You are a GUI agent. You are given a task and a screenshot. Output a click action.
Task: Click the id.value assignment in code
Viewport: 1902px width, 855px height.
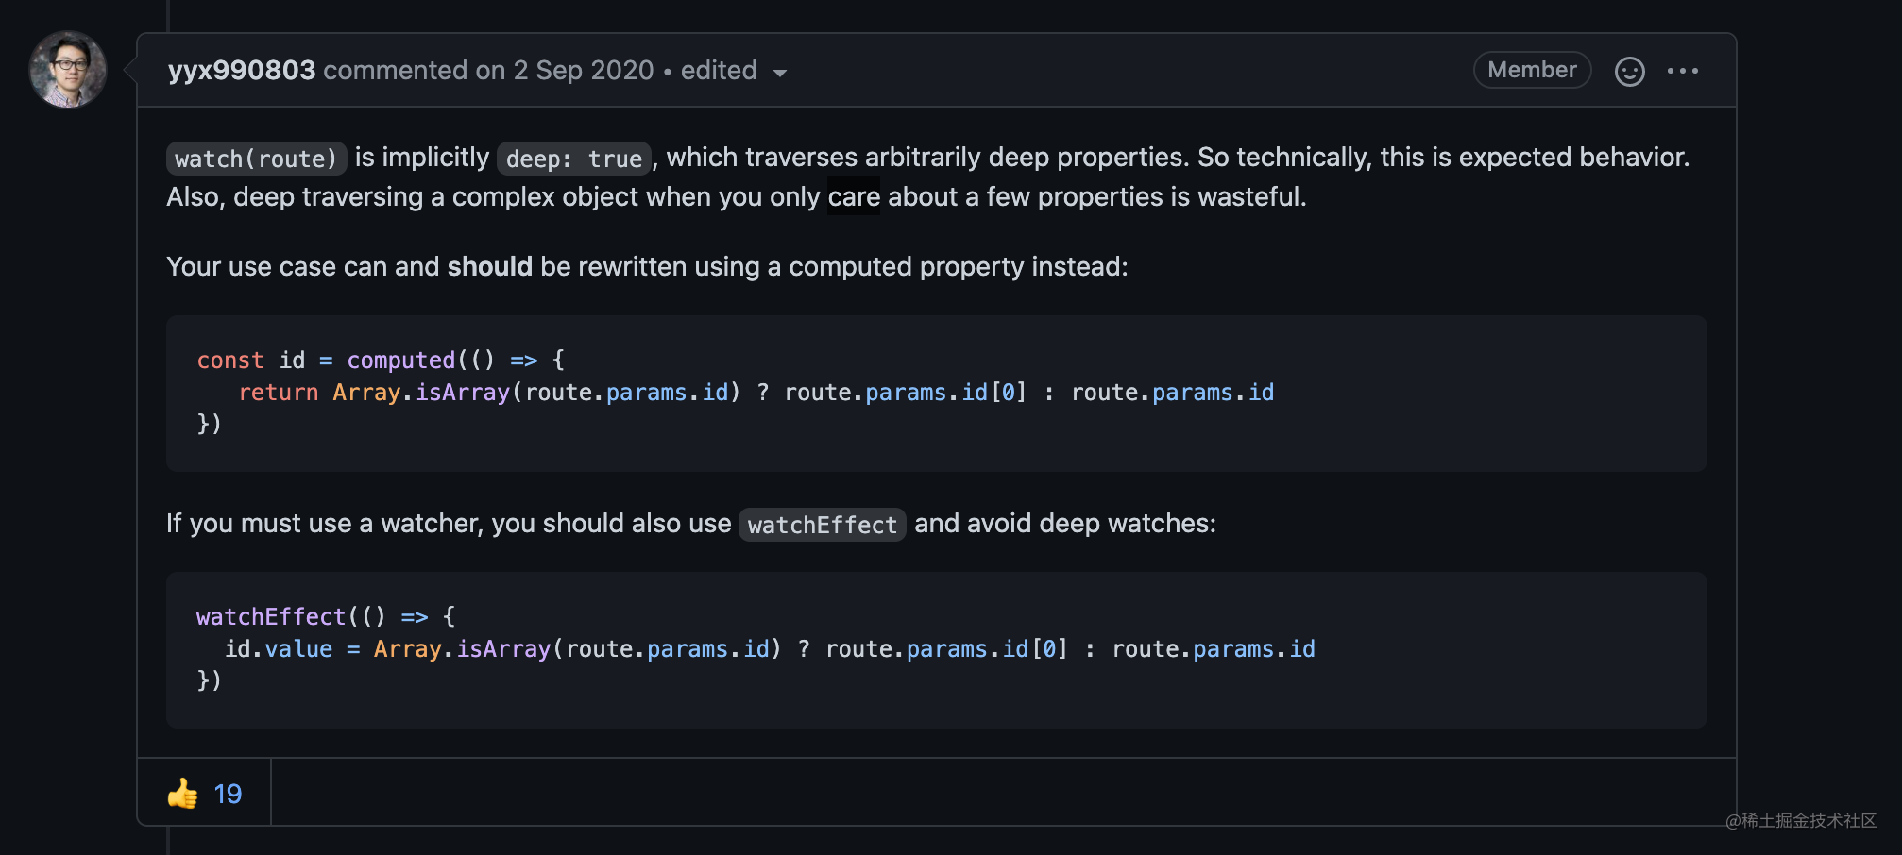click(279, 649)
